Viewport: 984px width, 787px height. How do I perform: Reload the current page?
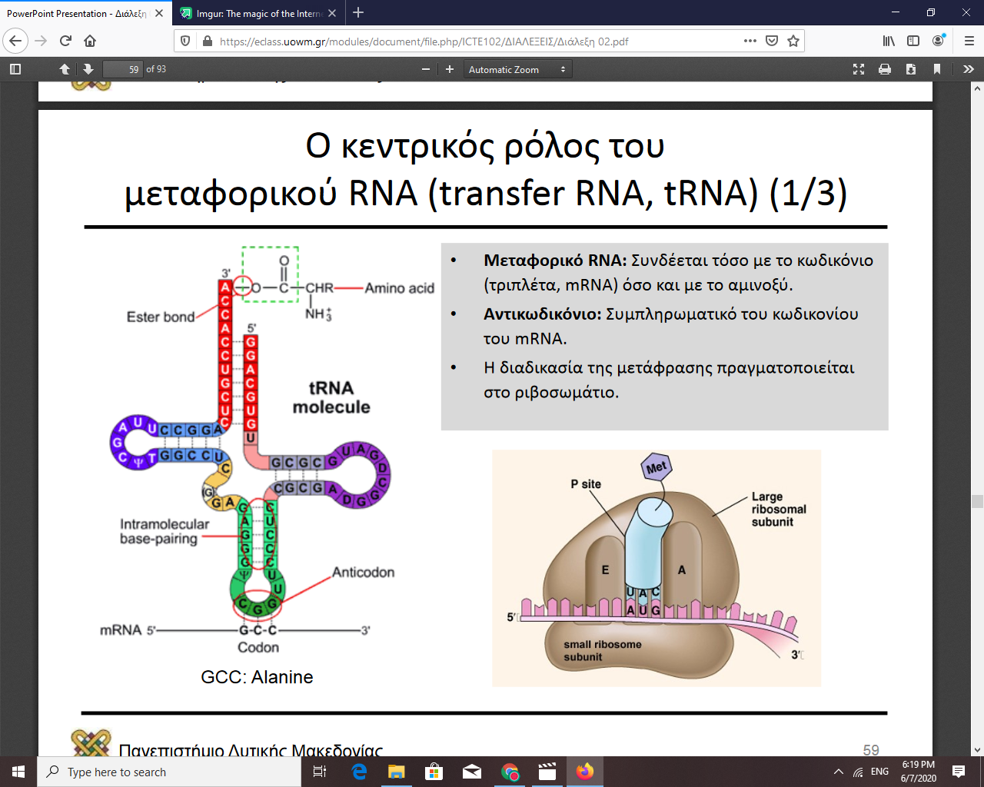pos(65,41)
